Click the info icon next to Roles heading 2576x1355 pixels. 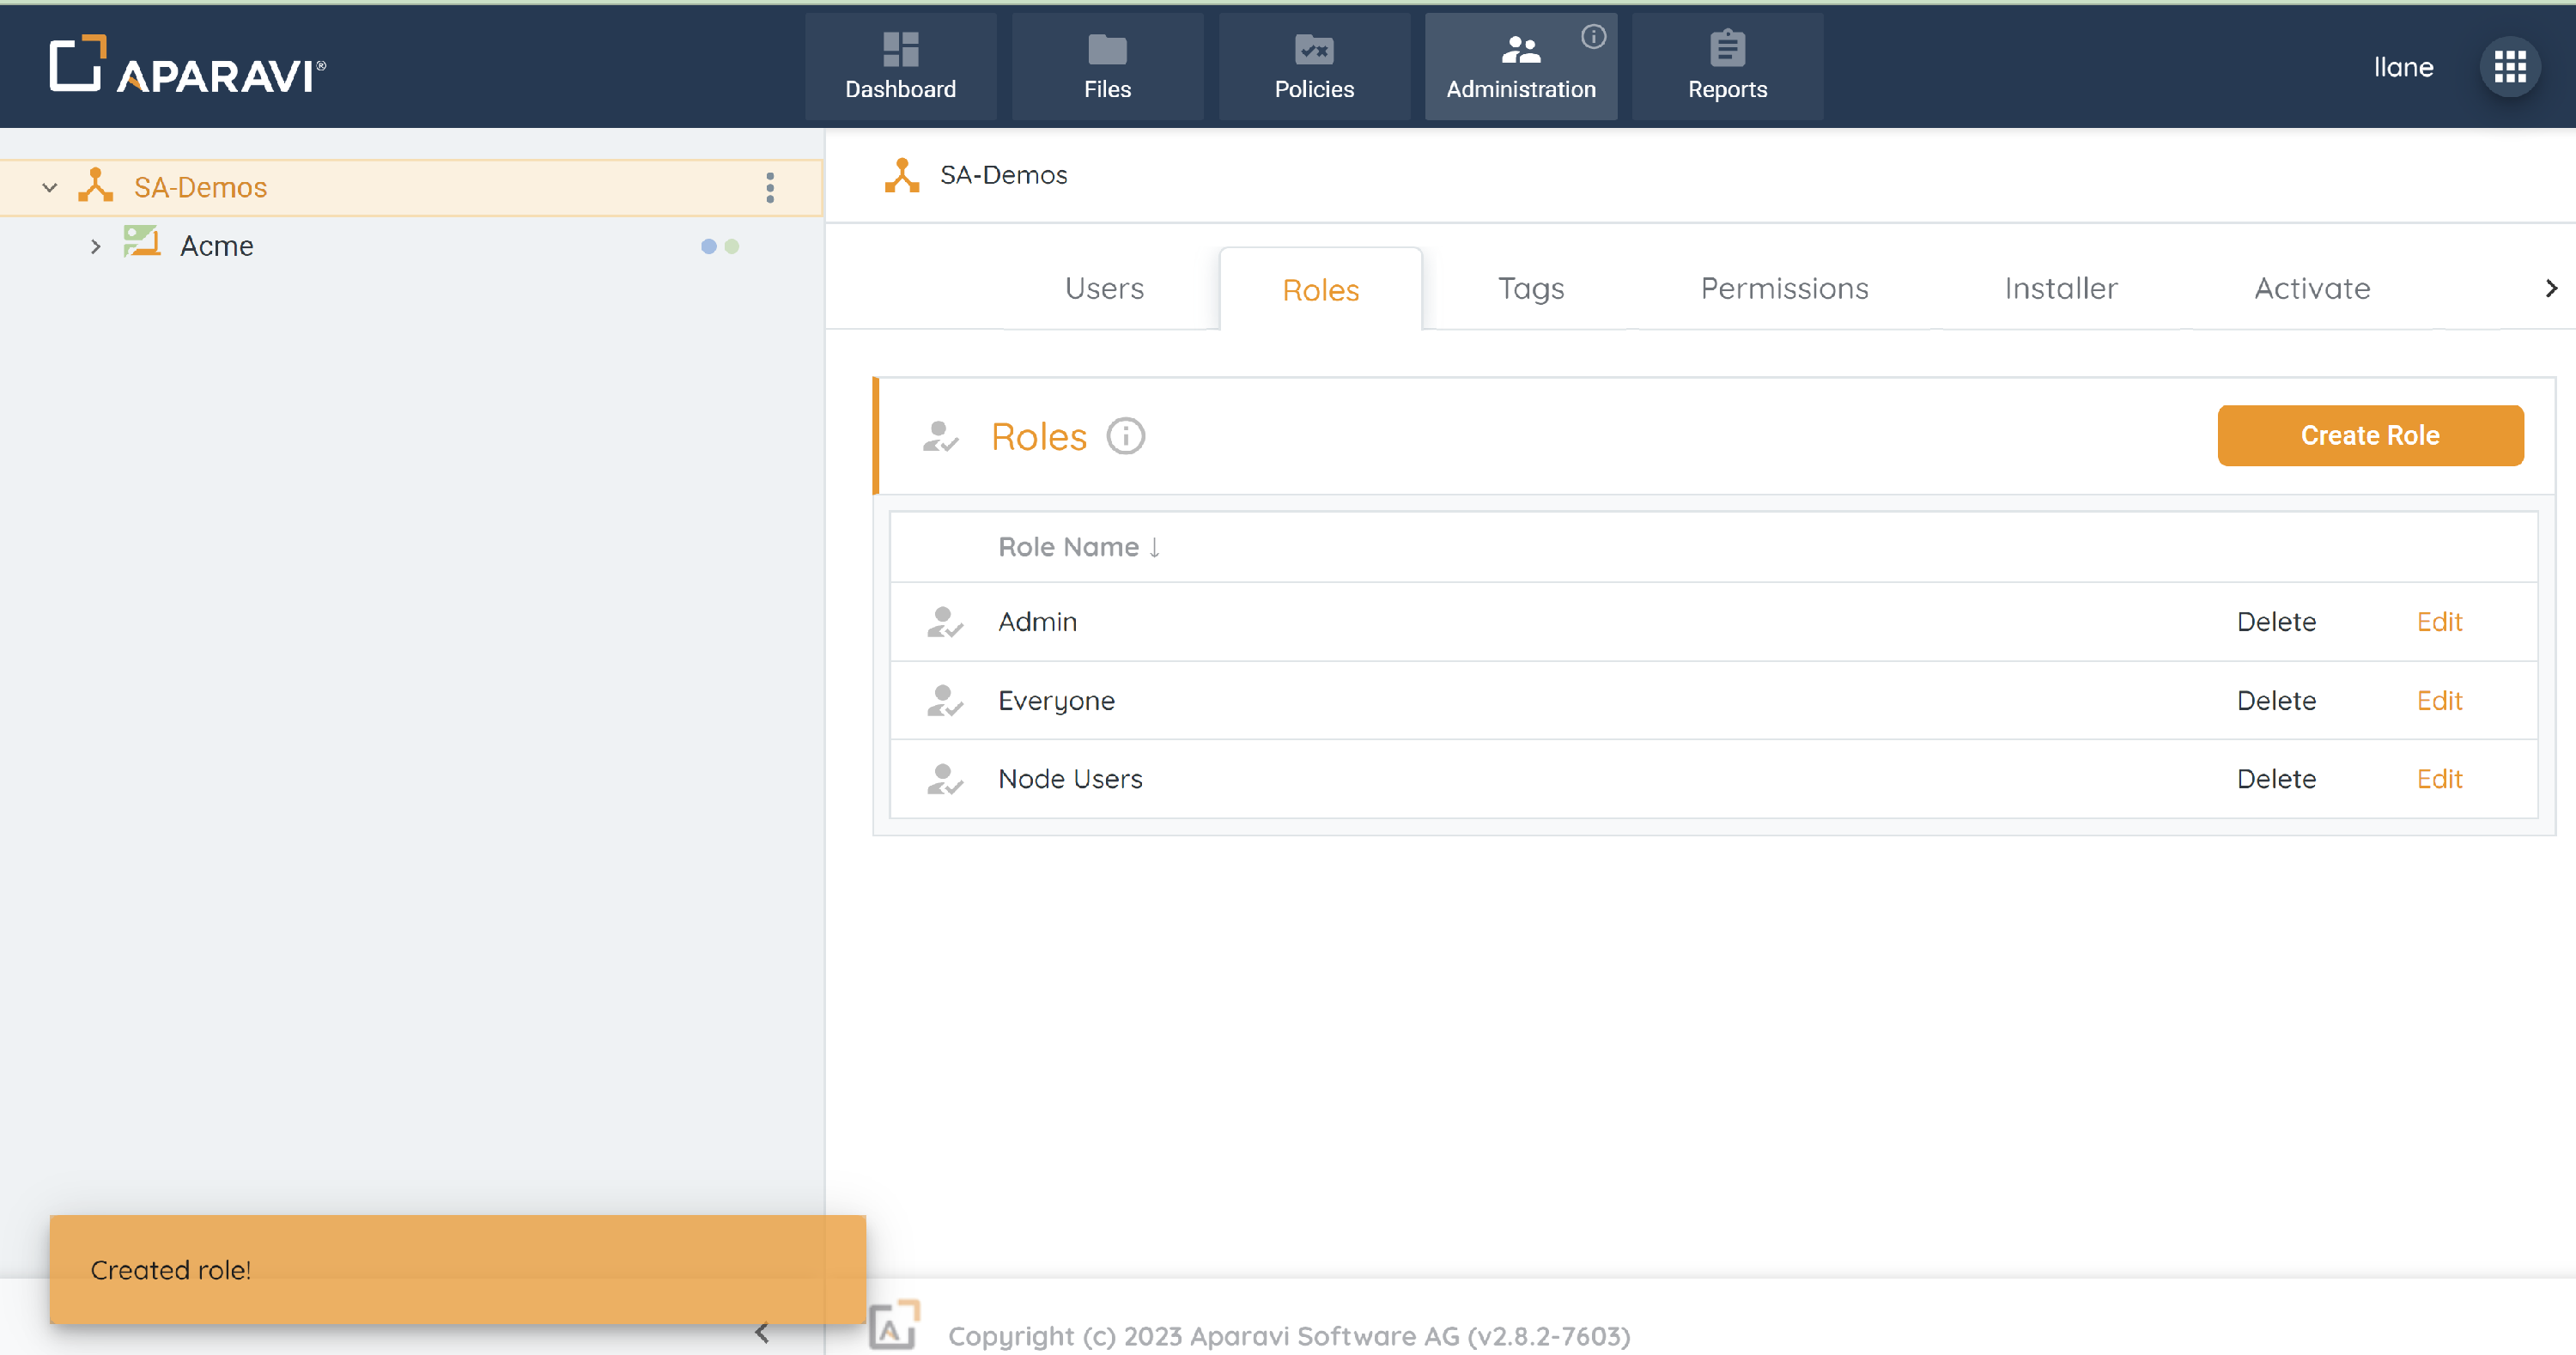pos(1125,436)
